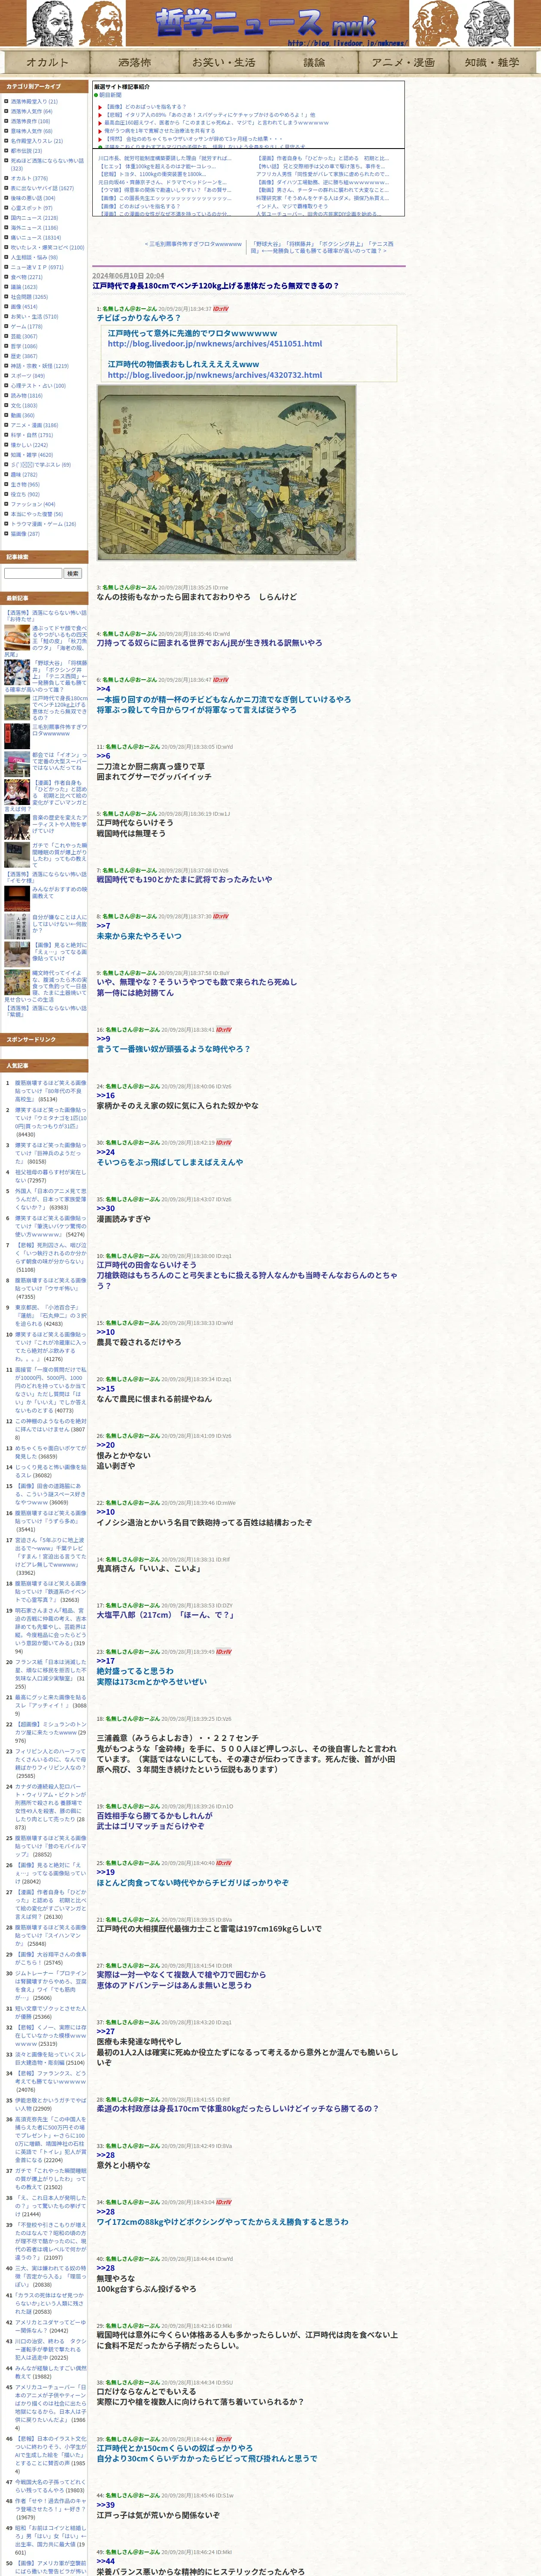Image resolution: width=541 pixels, height=2576 pixels.
Task: Open the 知識・雑学 navigation tab
Action: [x=492, y=62]
